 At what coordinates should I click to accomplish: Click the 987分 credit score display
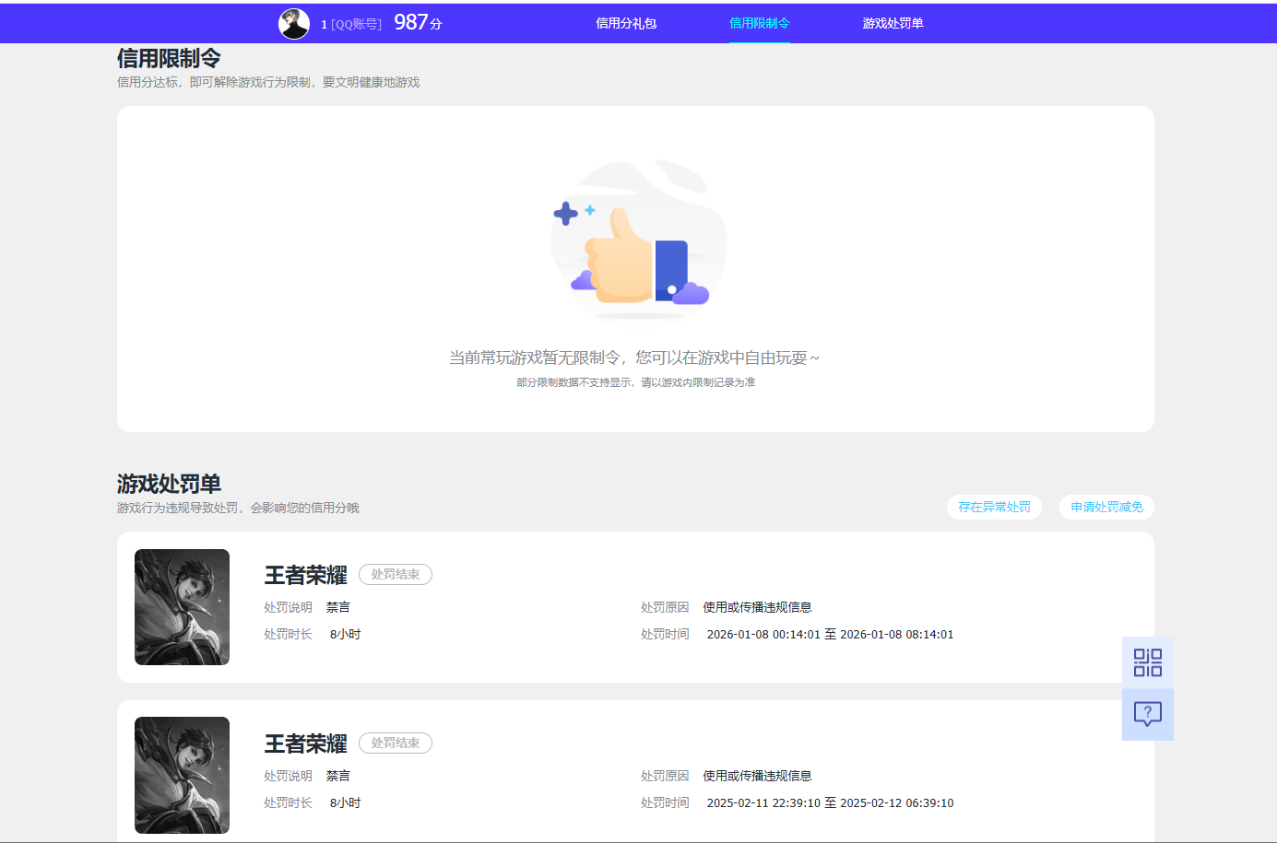[x=417, y=22]
